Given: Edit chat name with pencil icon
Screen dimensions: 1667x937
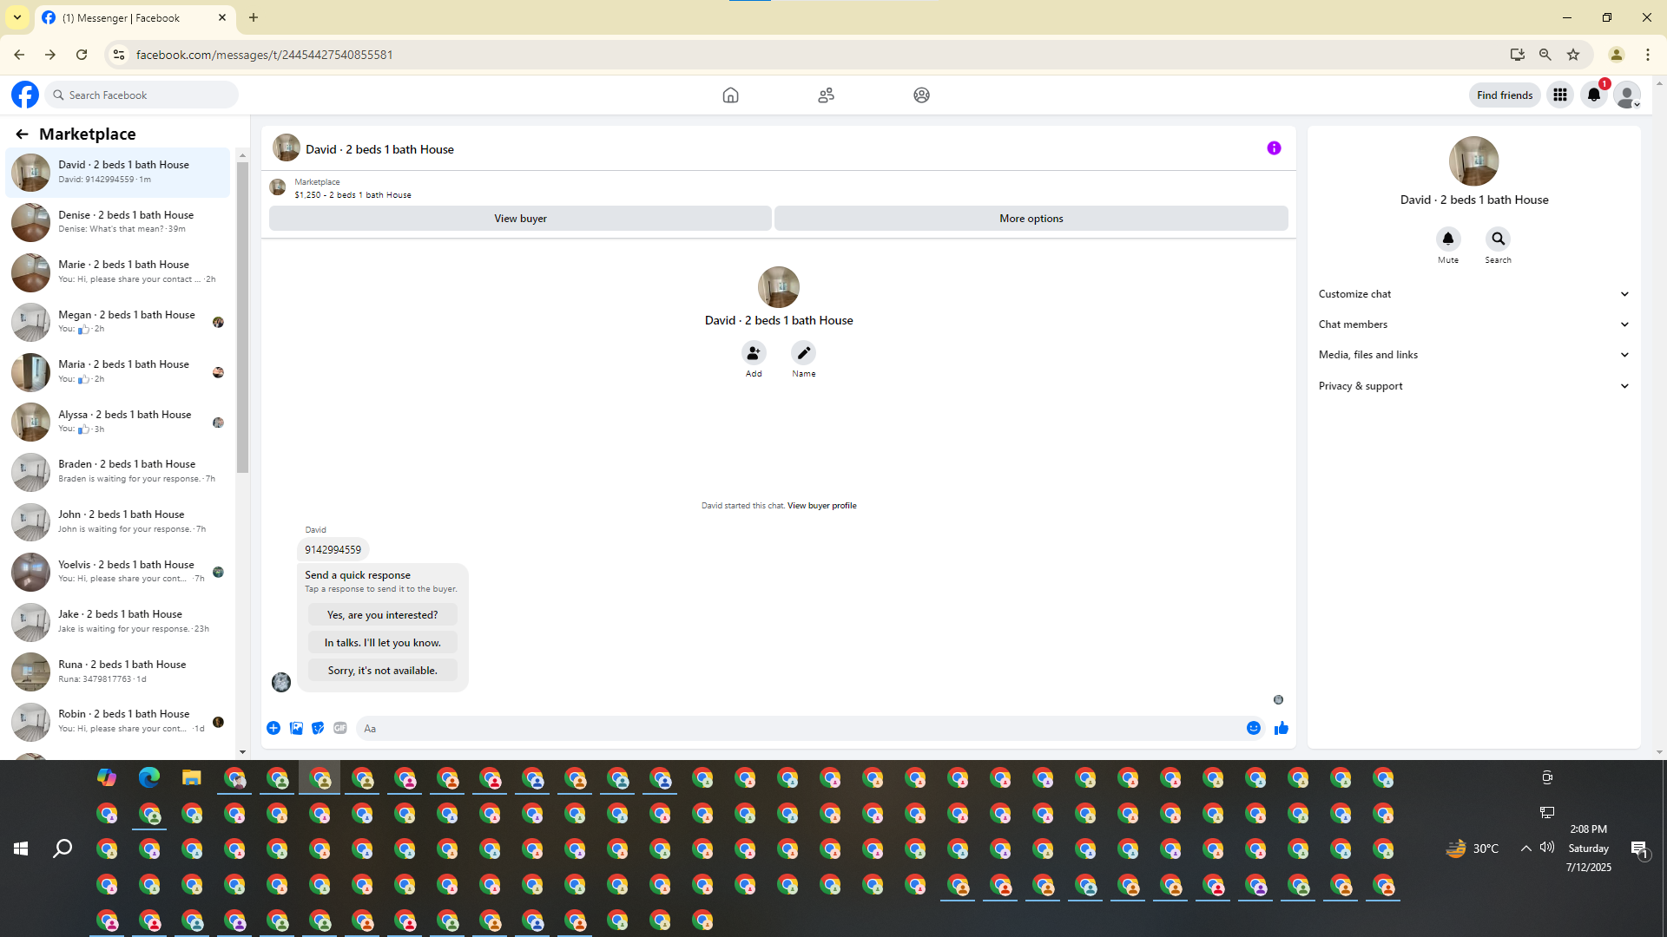Looking at the screenshot, I should (x=803, y=353).
